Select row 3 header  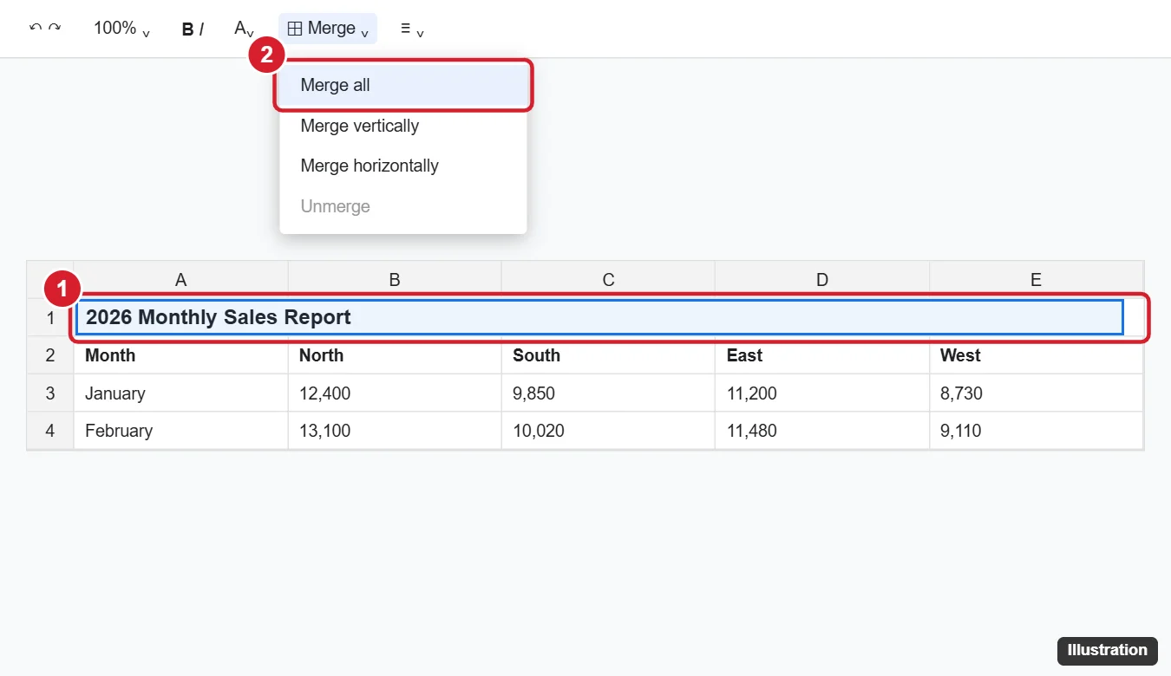coord(50,393)
